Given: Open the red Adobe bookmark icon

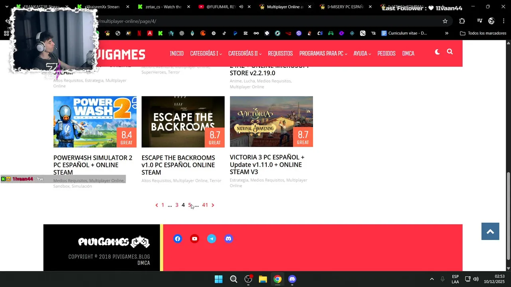Looking at the screenshot, I should point(150,33).
